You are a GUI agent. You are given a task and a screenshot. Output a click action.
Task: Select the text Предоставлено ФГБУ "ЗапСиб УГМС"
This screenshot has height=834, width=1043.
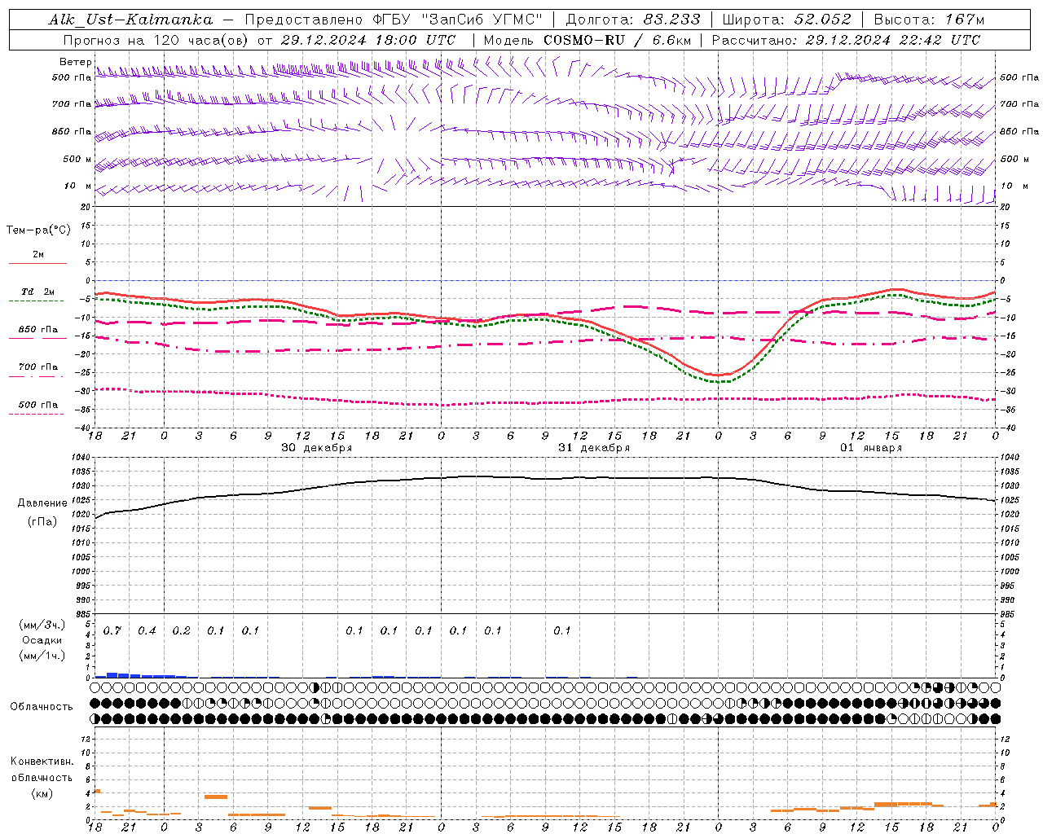(x=394, y=20)
